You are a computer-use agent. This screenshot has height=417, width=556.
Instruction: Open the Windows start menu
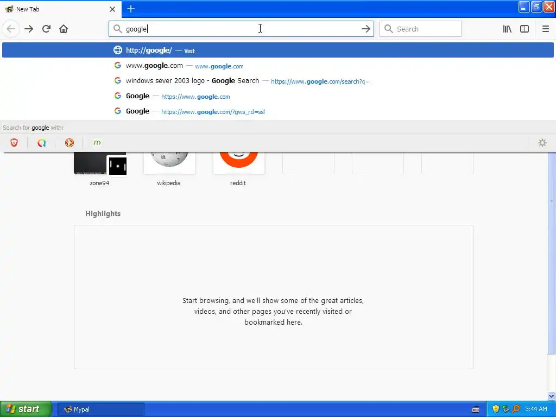[x=26, y=409]
